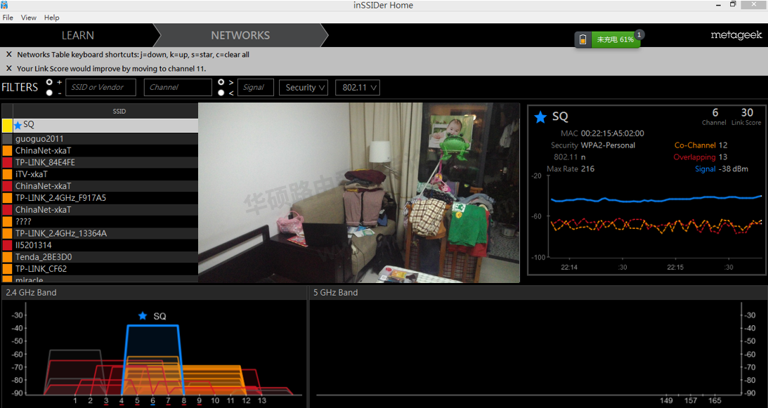Sort networks by the SSID column header
Image resolution: width=768 pixels, height=408 pixels.
[119, 111]
